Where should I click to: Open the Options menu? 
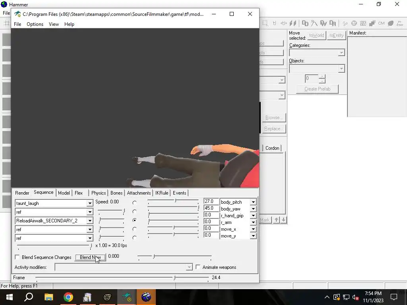coord(35,24)
